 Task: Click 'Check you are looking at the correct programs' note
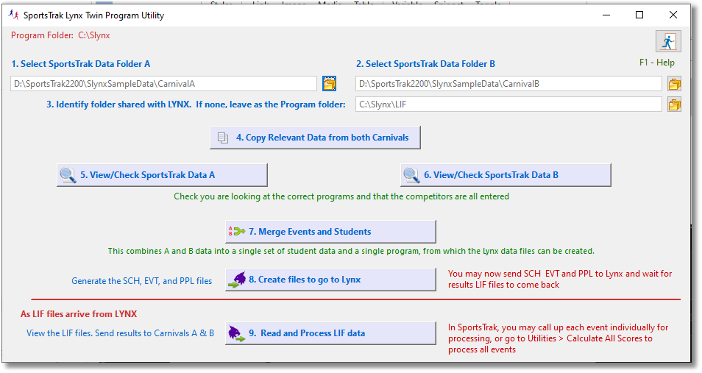tap(341, 196)
